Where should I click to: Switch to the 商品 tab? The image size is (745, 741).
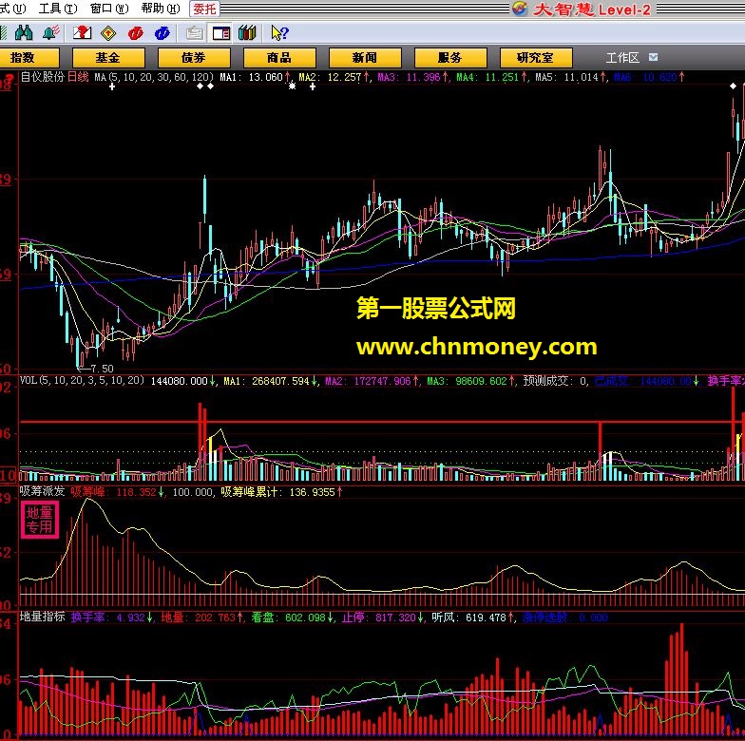(279, 57)
